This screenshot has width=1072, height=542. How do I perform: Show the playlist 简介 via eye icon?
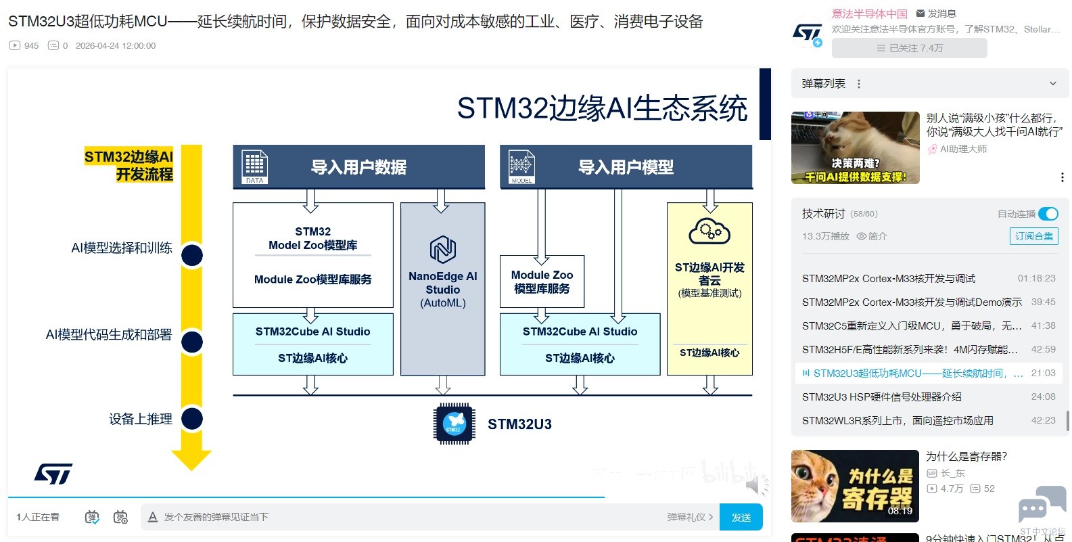coord(862,236)
